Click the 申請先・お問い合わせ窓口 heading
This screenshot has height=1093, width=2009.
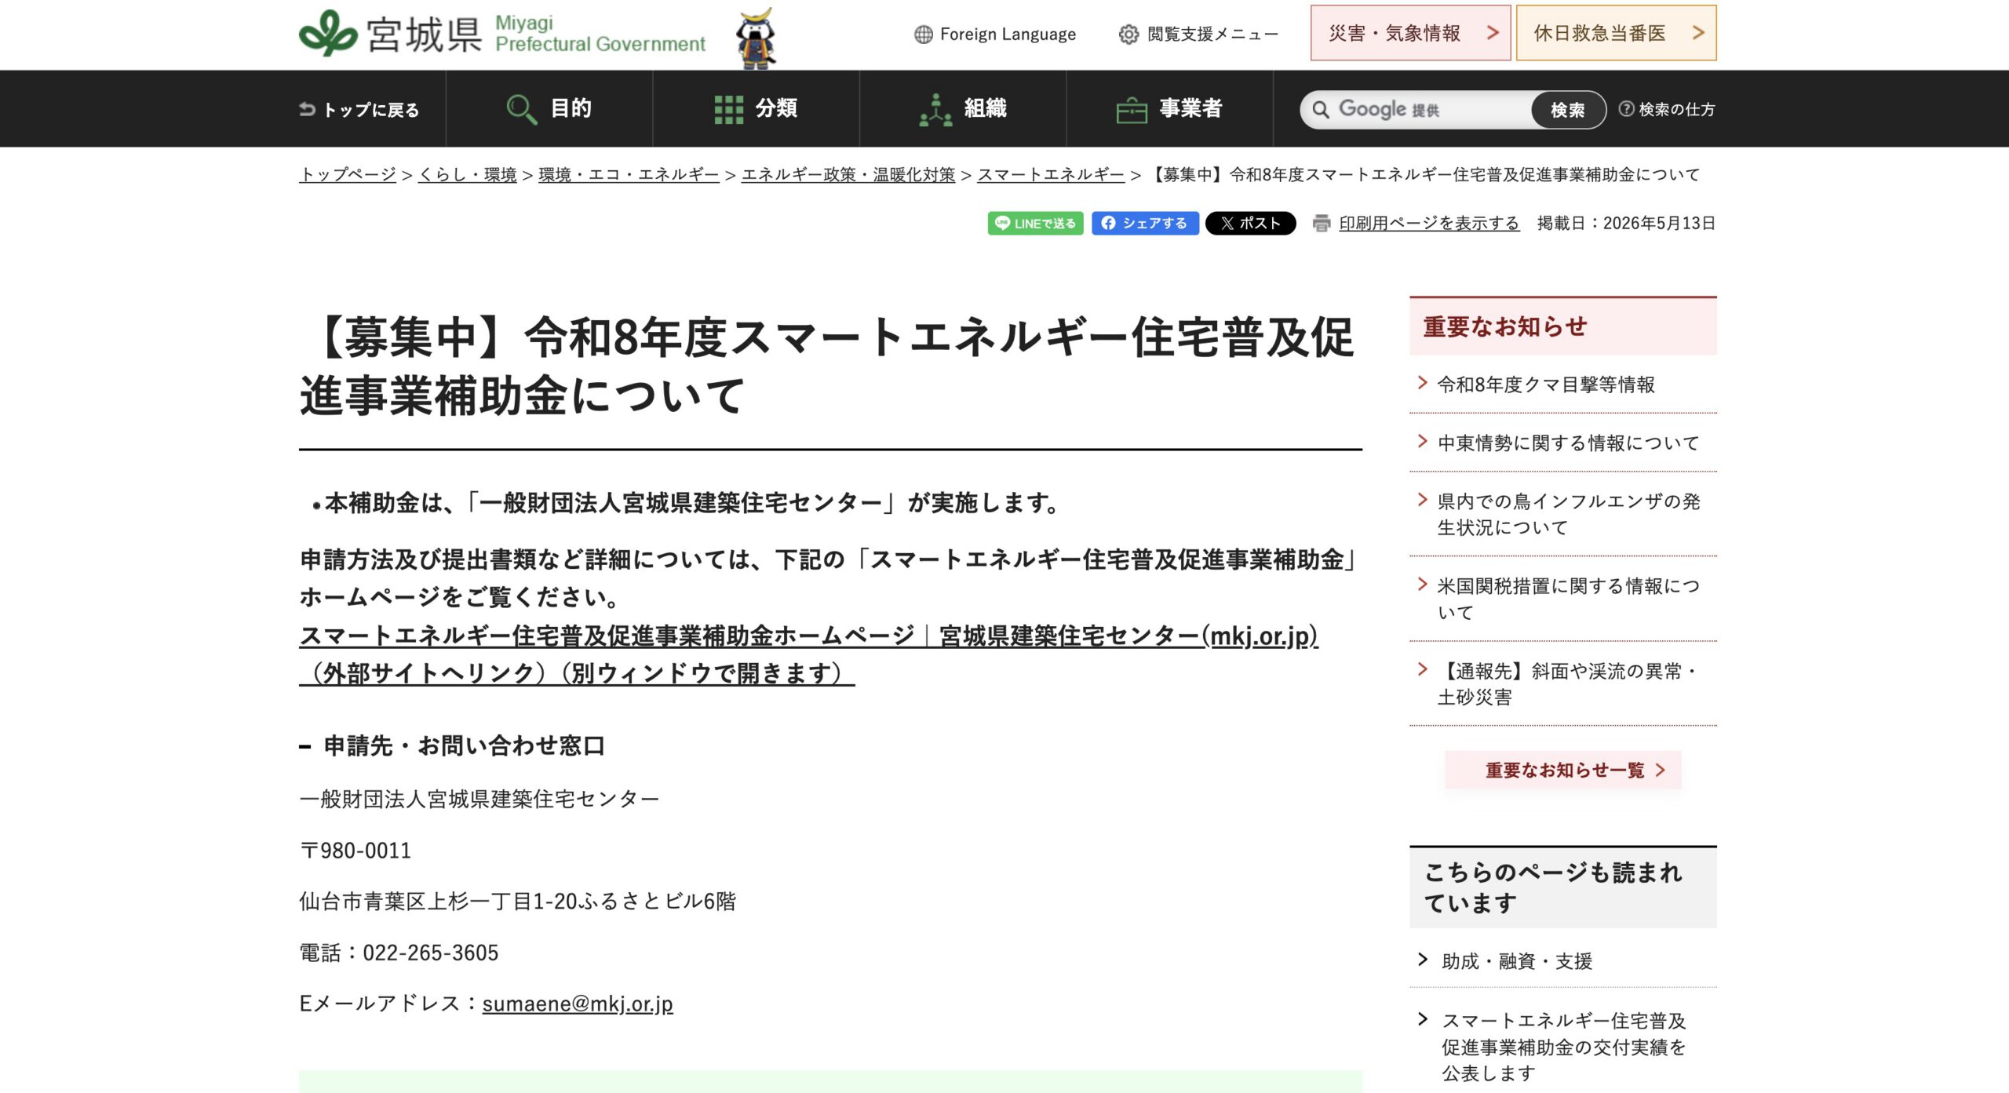pos(464,745)
